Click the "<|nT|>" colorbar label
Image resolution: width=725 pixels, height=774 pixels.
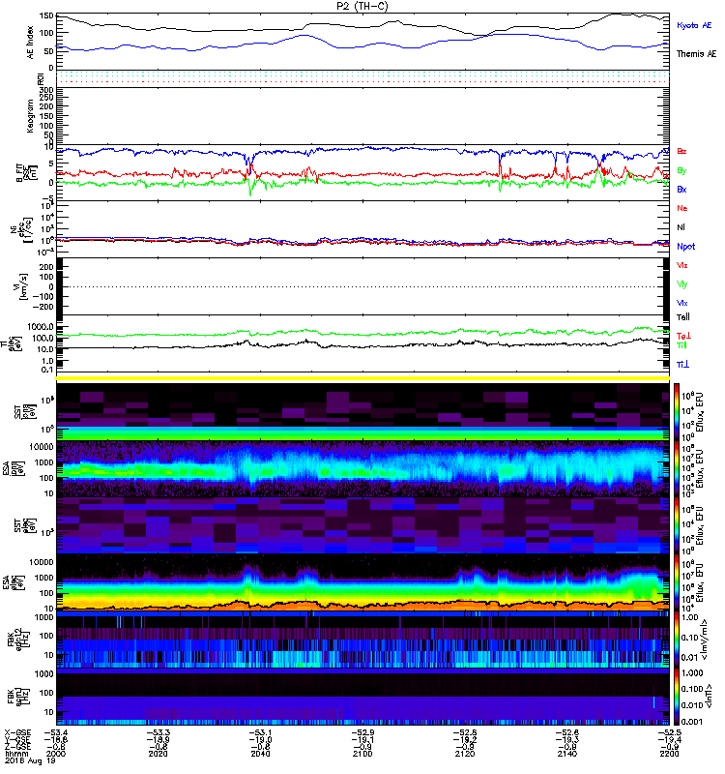point(709,696)
